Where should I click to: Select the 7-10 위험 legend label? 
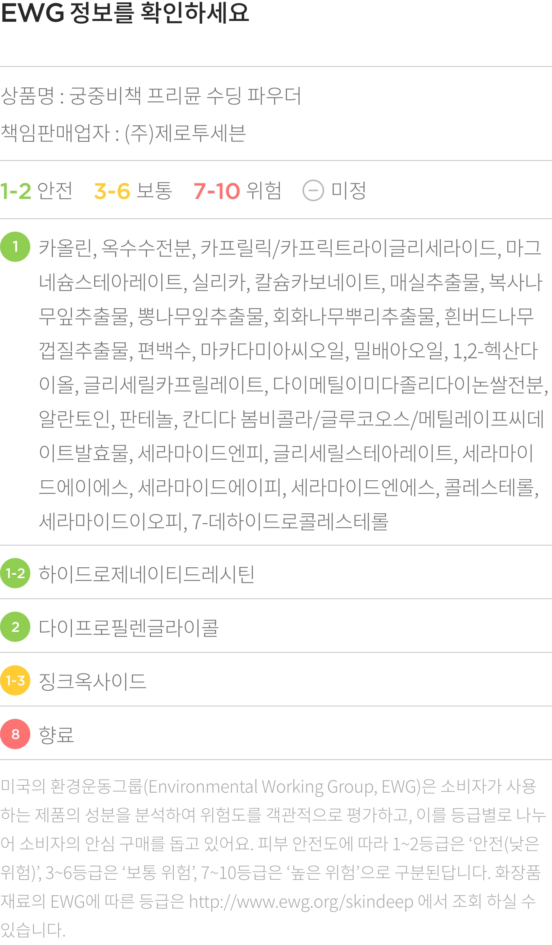(x=237, y=191)
